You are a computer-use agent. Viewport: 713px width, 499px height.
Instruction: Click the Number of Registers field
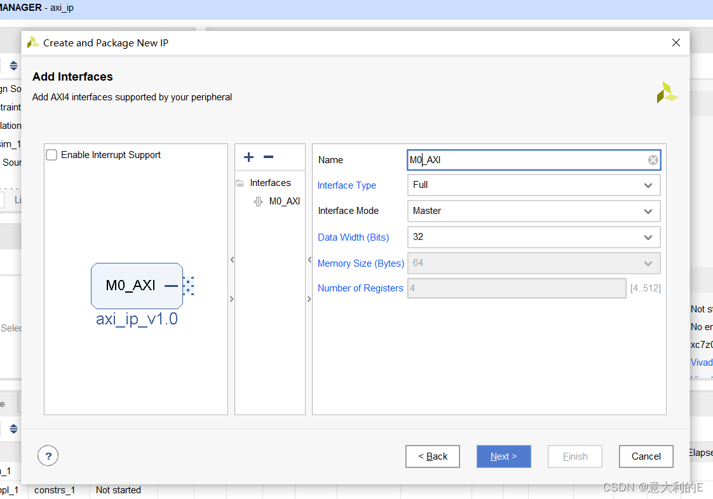pyautogui.click(x=517, y=288)
